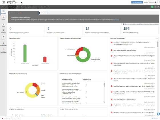Viewport: 160px width, 120px height.
Task: Click orange segment of severity donut
Action: 38,90
